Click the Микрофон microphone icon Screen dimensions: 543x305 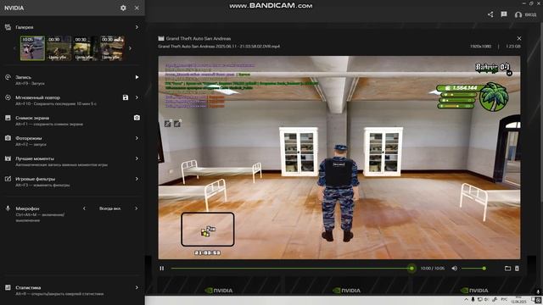tap(8, 208)
